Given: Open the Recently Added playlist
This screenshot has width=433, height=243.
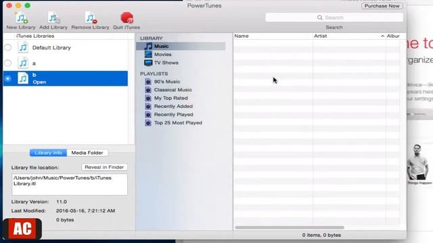Looking at the screenshot, I should 173,107.
